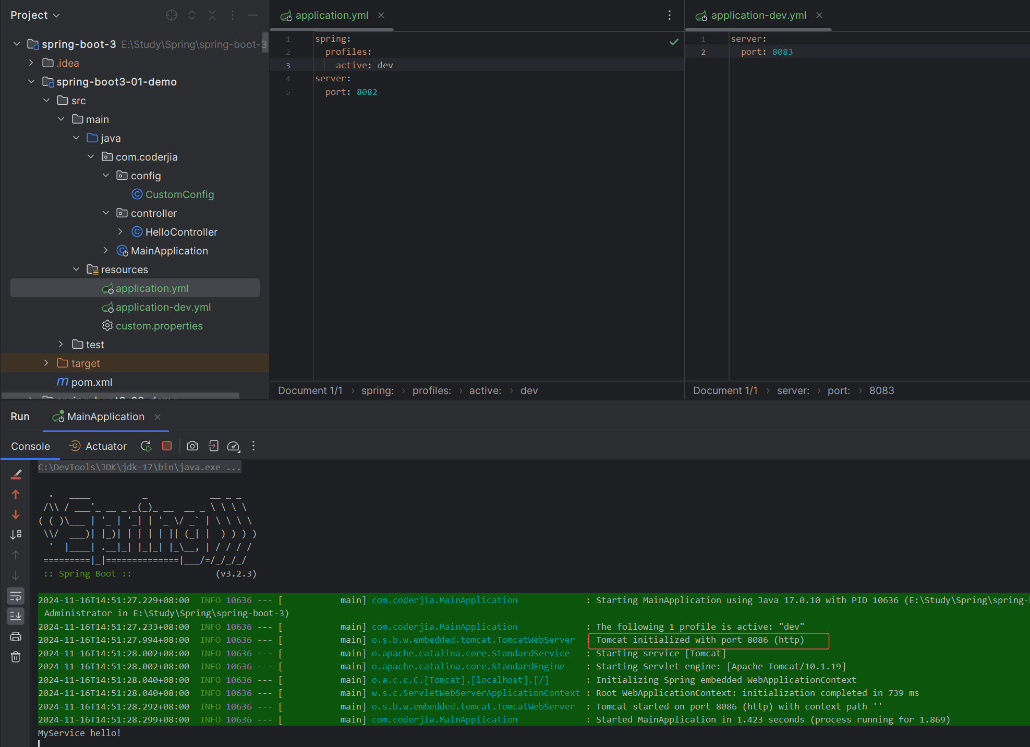Click 'server:' breadcrumb in application-dev.yml
Viewport: 1030px width, 747px height.
(793, 390)
